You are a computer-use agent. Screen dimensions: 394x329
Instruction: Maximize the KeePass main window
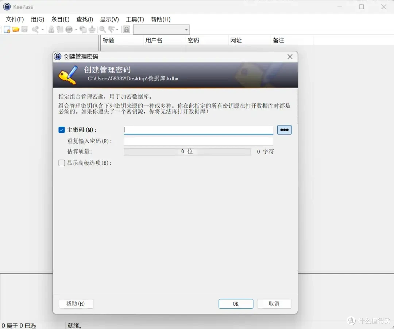point(361,7)
